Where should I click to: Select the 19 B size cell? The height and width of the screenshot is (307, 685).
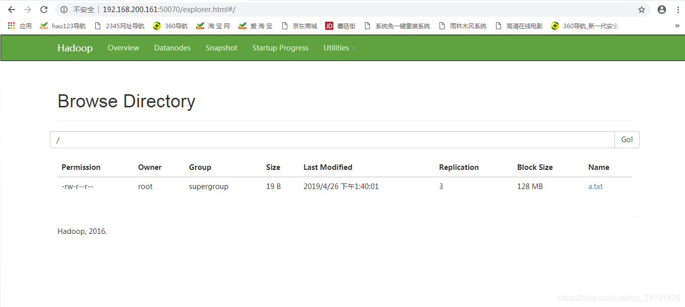click(x=274, y=187)
